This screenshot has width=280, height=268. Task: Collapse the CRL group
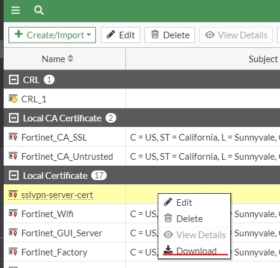tap(14, 80)
